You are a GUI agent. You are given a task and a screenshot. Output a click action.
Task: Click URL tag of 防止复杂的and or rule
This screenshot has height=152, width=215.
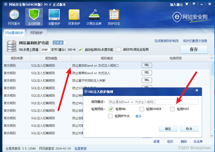click(x=147, y=65)
